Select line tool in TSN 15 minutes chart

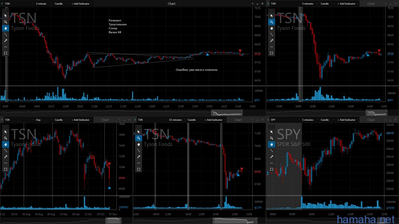(x=139, y=151)
